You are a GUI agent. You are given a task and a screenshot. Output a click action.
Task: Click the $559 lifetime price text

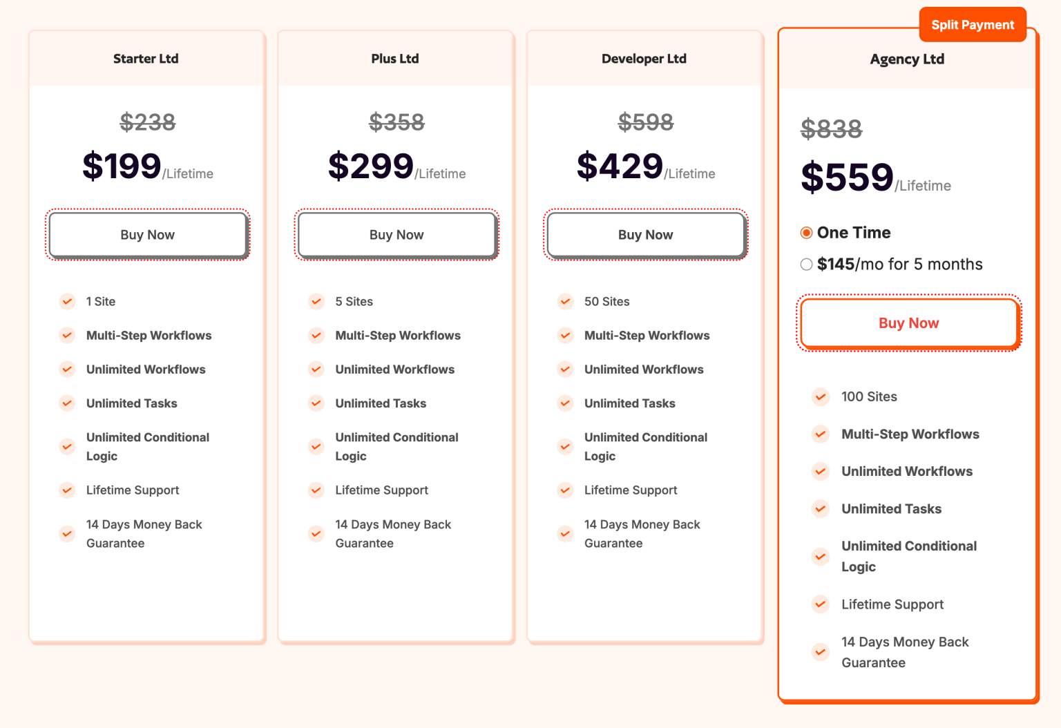click(x=846, y=178)
